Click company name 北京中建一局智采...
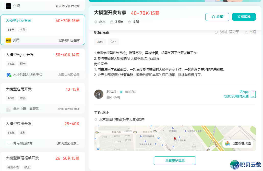 (x=27, y=109)
